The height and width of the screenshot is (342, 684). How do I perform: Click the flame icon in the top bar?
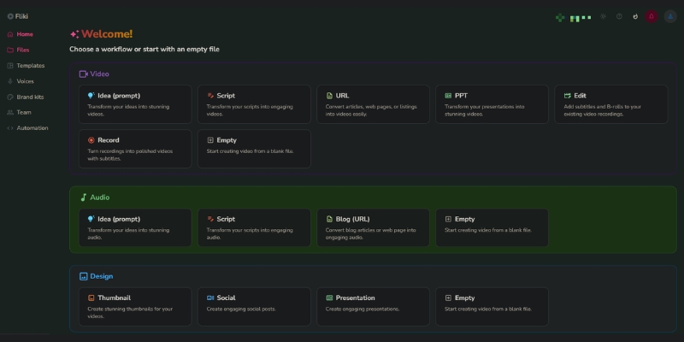[x=635, y=16]
